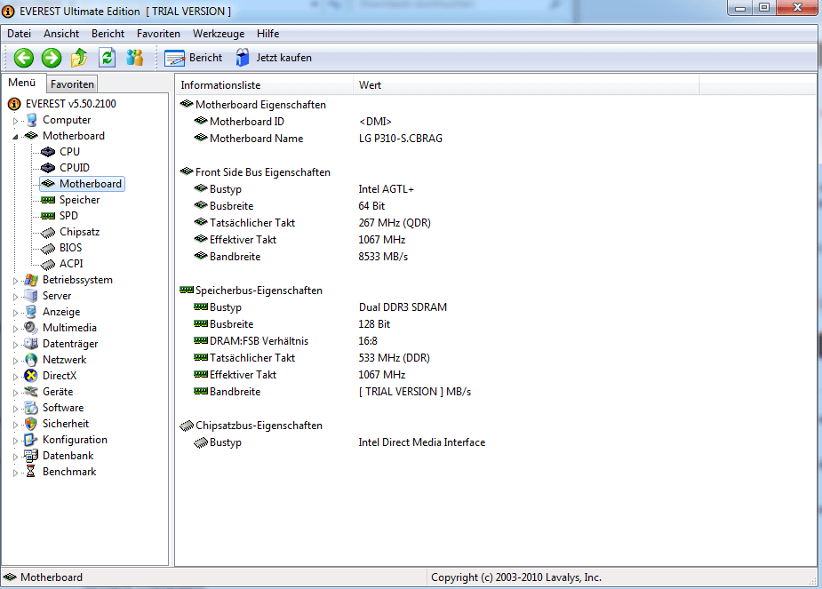Click the Konfiguration icon

pos(31,440)
